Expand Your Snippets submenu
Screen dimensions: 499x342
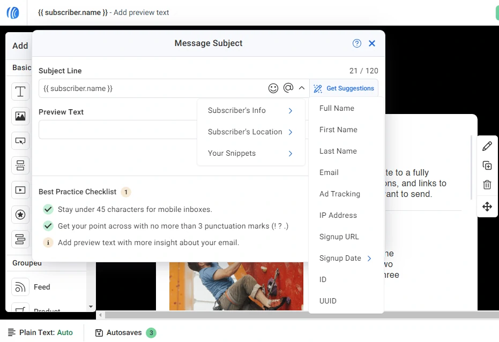coord(251,153)
